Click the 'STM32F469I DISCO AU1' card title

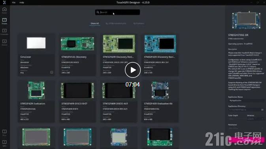pyautogui.click(x=115, y=104)
